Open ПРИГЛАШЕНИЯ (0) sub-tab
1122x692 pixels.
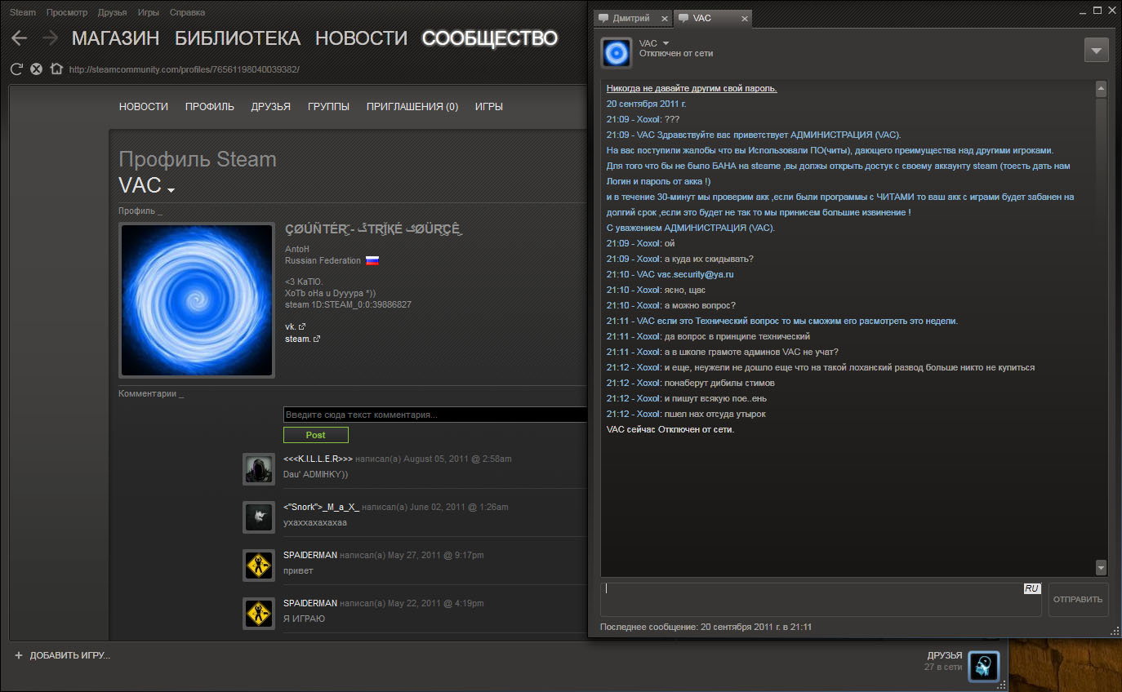(412, 107)
